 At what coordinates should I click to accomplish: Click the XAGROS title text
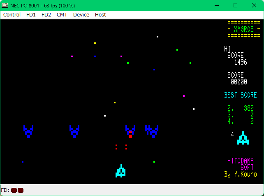(244, 29)
